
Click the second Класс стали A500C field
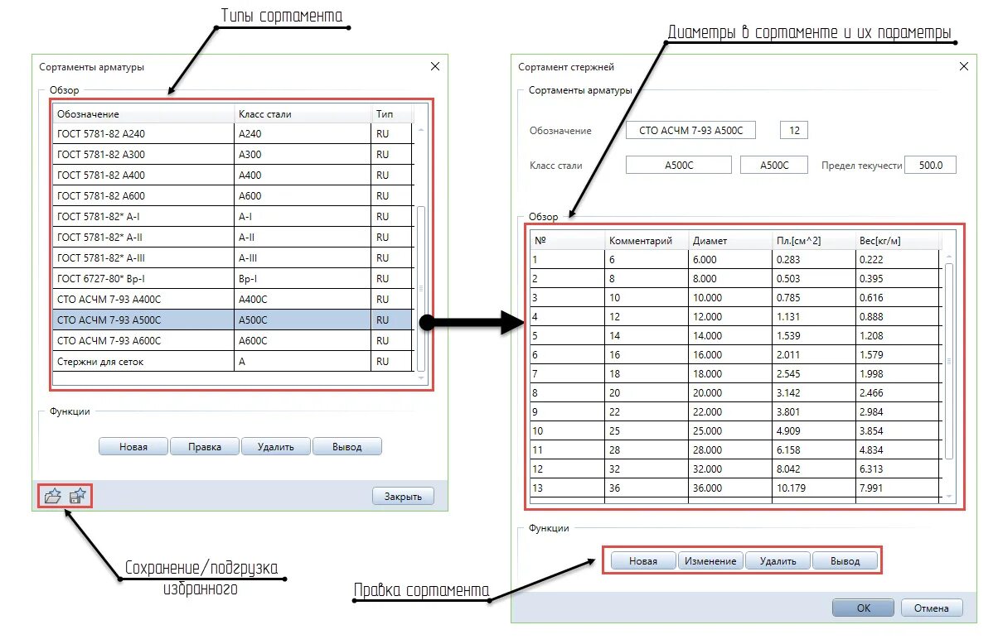[774, 166]
